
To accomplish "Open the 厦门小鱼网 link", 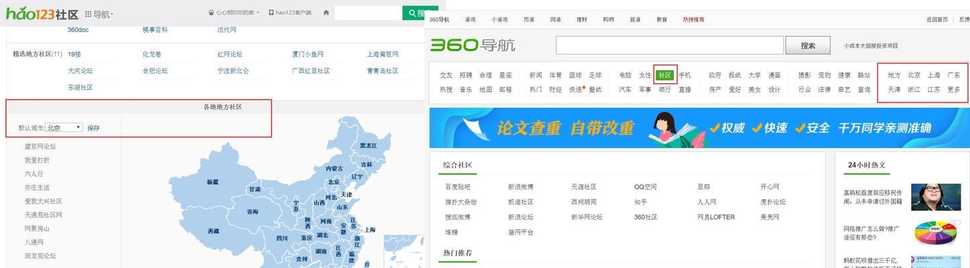I will click(x=308, y=54).
